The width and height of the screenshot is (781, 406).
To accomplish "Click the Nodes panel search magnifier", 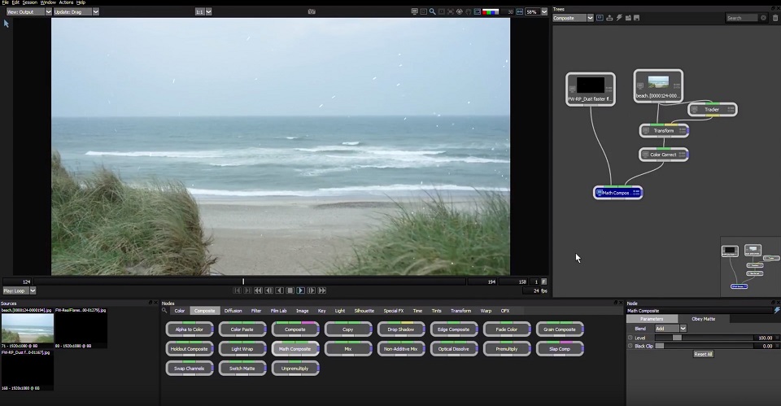I will tap(164, 310).
